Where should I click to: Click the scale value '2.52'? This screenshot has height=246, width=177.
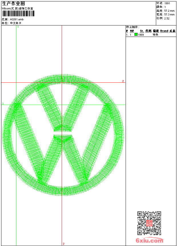point(167,18)
